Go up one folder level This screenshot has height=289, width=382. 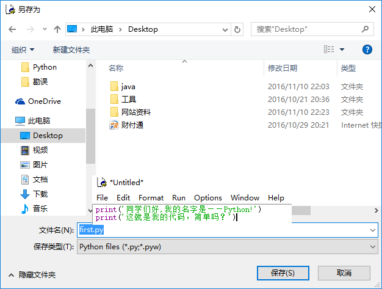tap(57, 29)
